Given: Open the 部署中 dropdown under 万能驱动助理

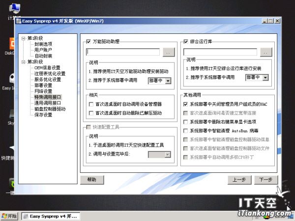Looking at the screenshot, I should (168, 81).
